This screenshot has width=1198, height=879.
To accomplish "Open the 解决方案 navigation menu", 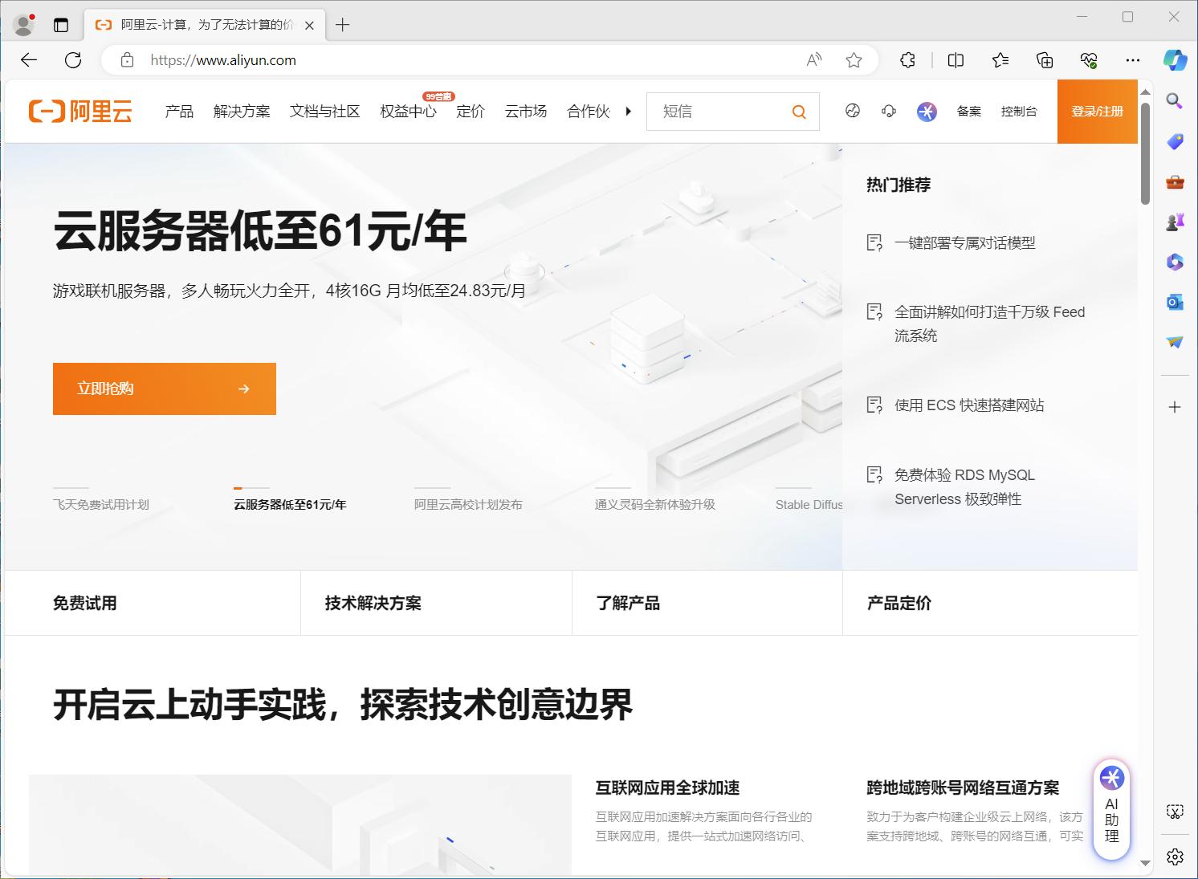I will pyautogui.click(x=242, y=112).
